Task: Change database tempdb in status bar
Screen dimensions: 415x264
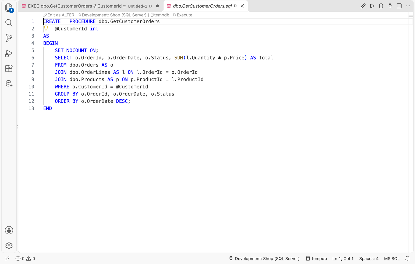Action: click(316, 259)
